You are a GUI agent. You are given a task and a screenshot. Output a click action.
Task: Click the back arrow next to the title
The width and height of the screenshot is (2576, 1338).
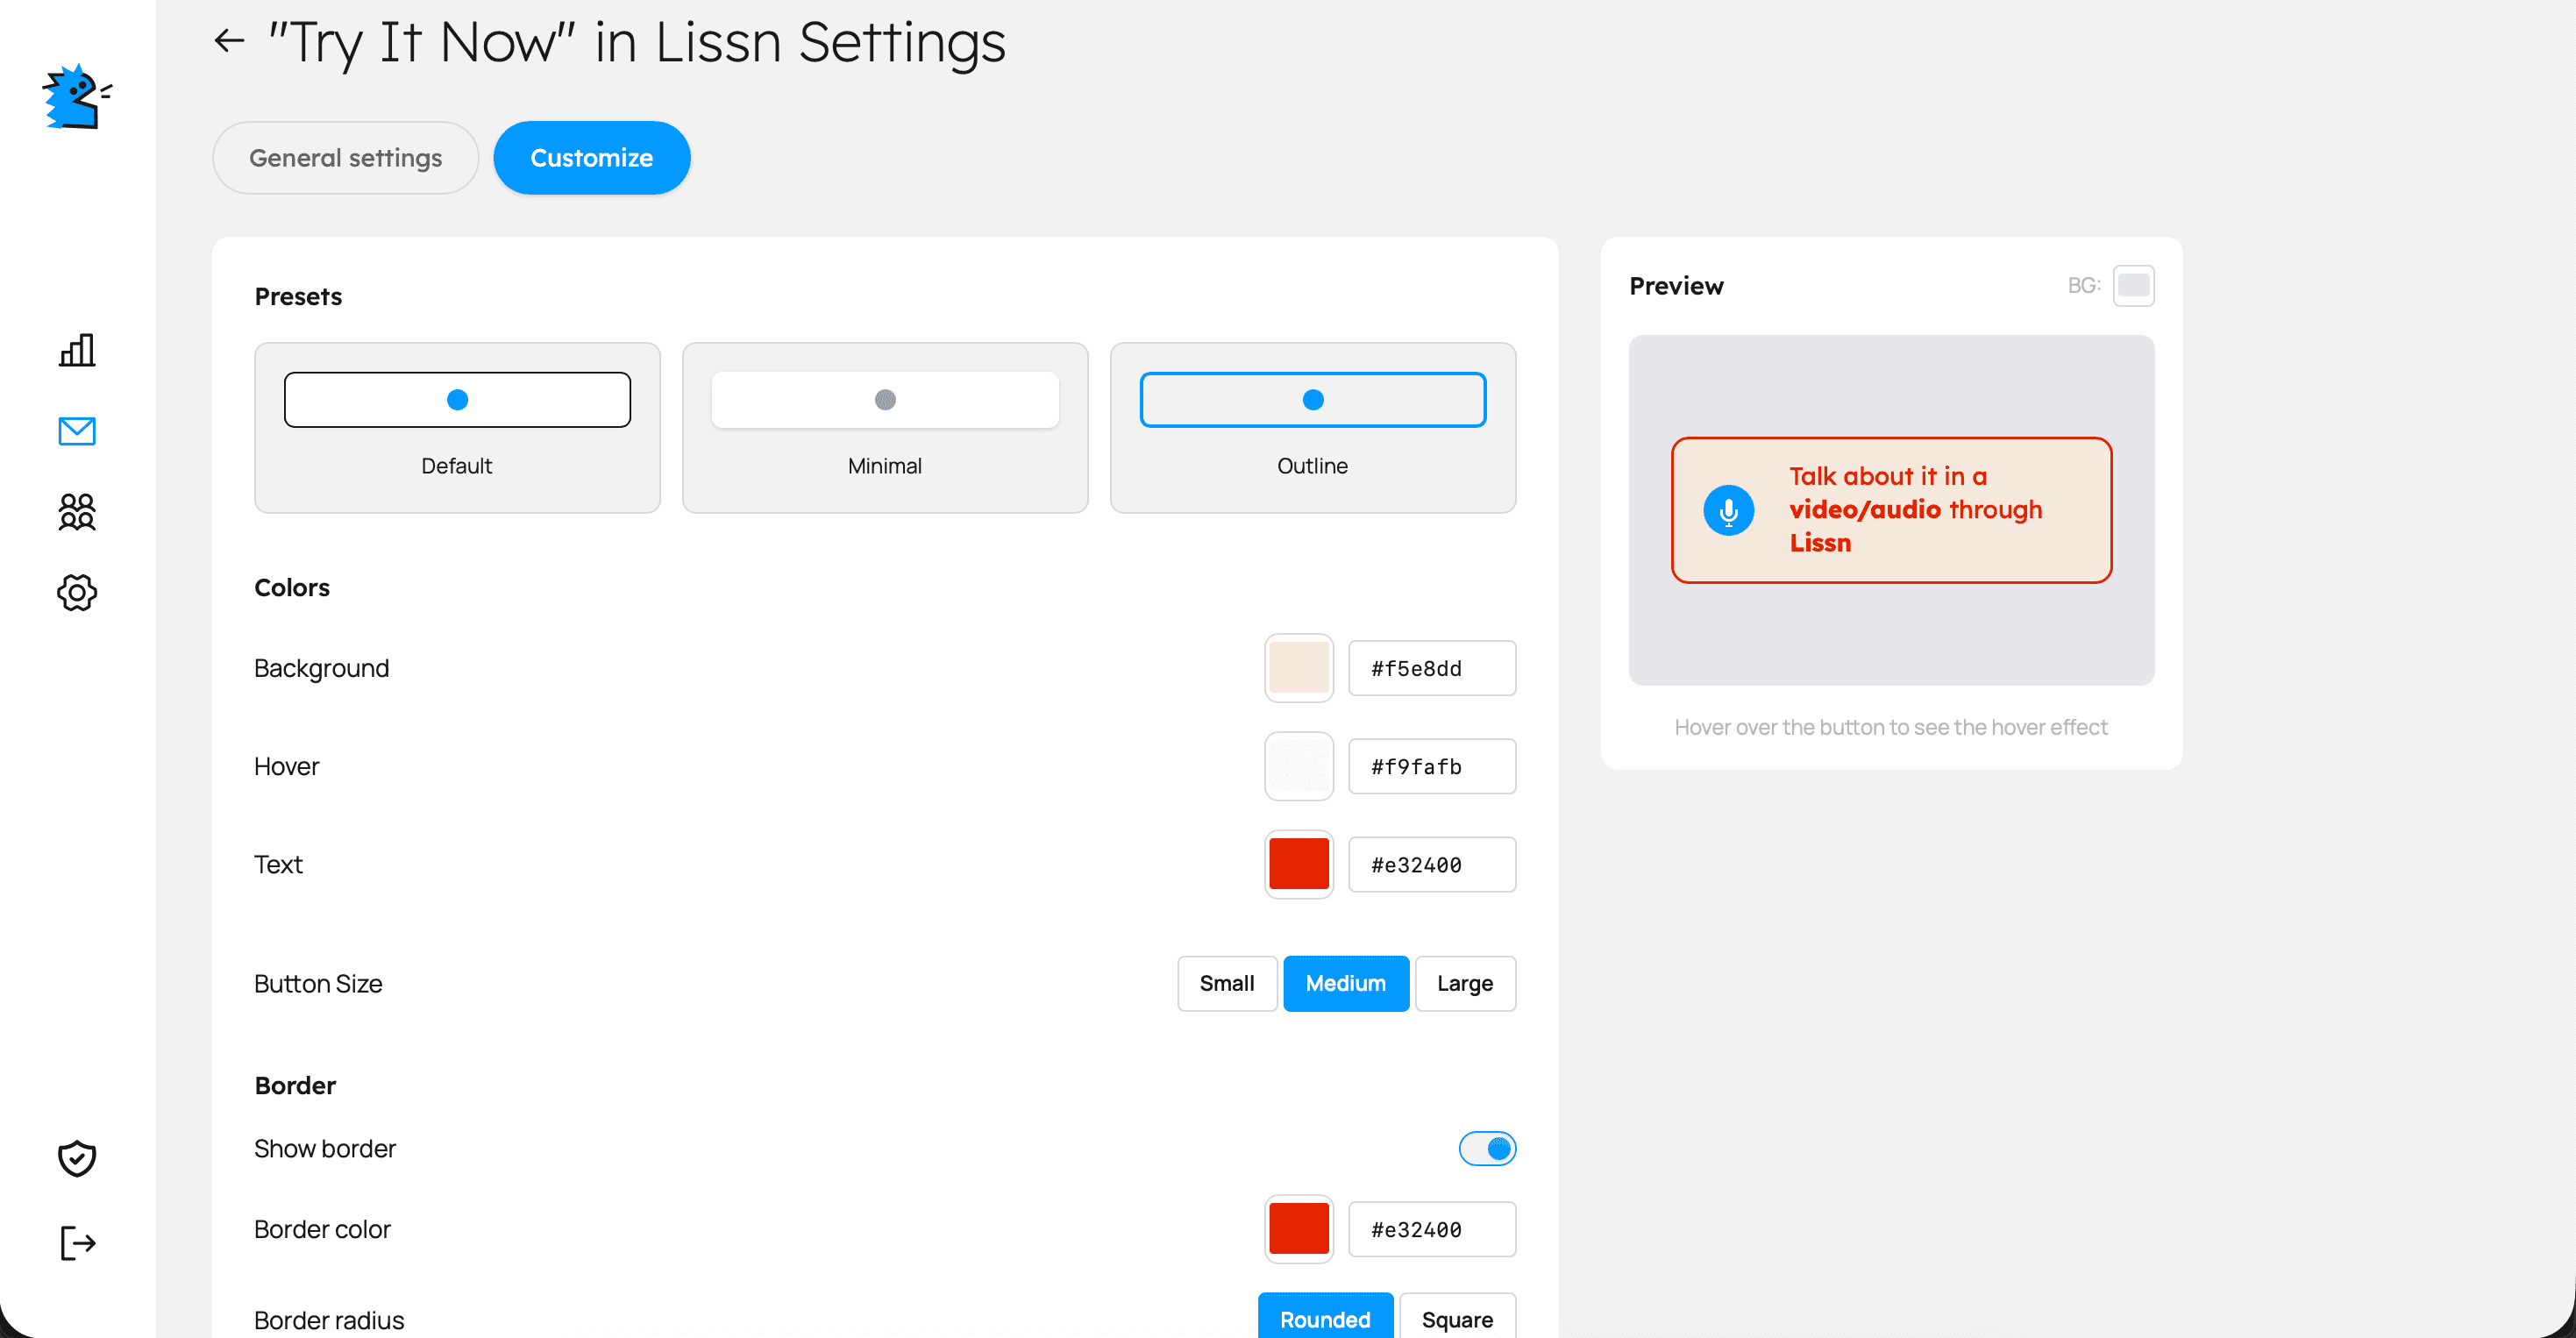(228, 42)
